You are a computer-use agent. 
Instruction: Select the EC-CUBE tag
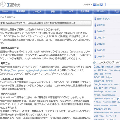(99, 77)
